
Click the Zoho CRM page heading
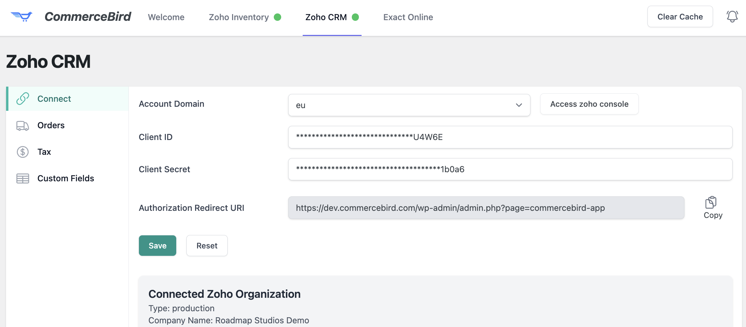pos(48,62)
